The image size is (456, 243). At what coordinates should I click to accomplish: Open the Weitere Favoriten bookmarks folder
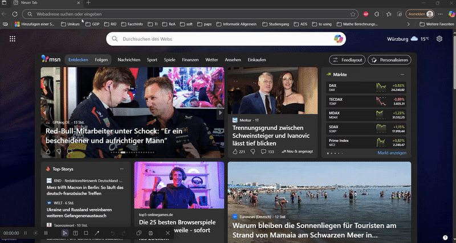coord(436,24)
